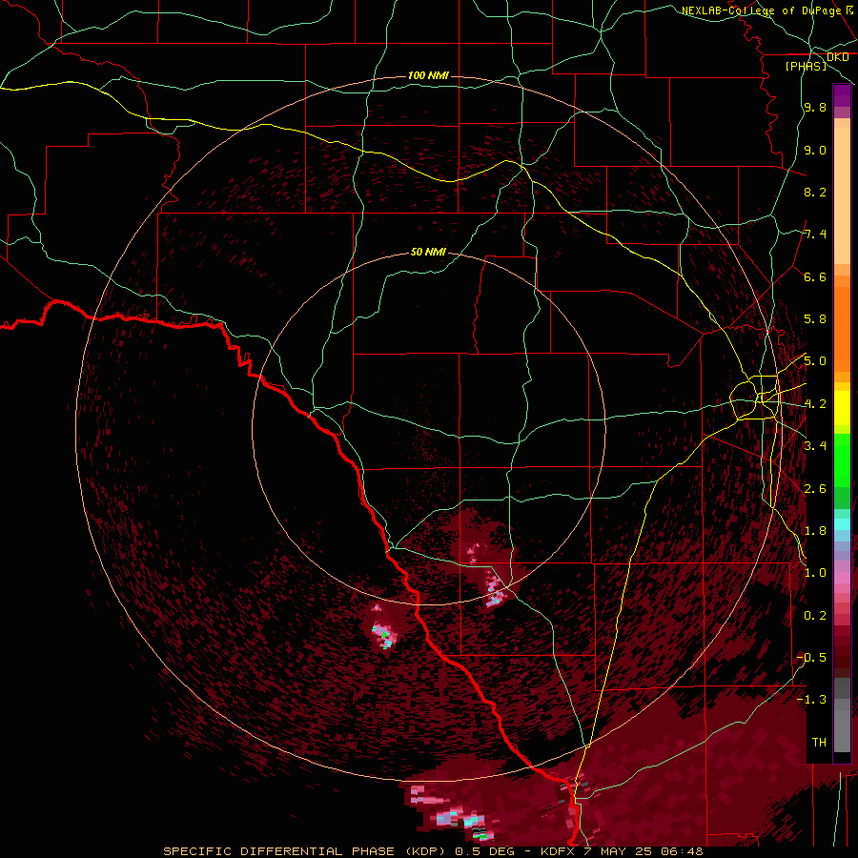Screen dimensions: 858x858
Task: Pick the purple swatch at top of color bar
Action: tap(842, 96)
